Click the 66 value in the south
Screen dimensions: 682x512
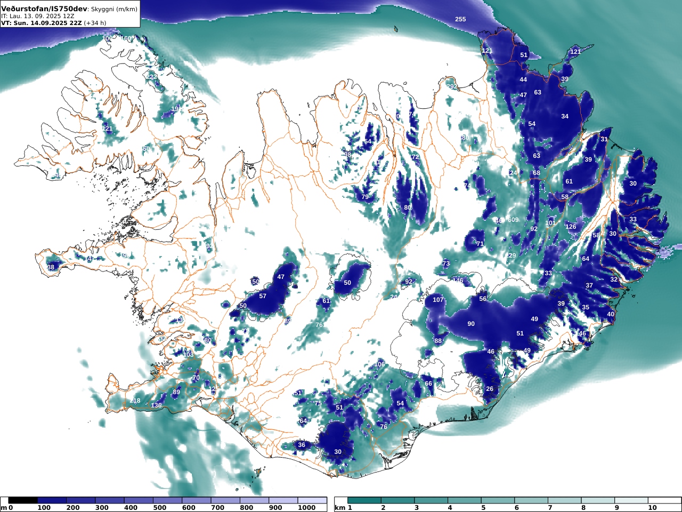pos(428,383)
